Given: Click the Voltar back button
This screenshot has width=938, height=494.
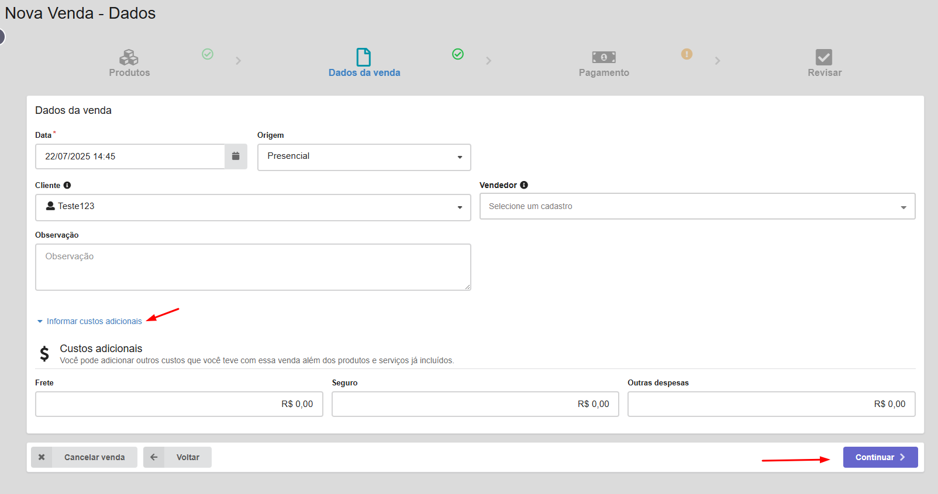Looking at the screenshot, I should tap(177, 457).
